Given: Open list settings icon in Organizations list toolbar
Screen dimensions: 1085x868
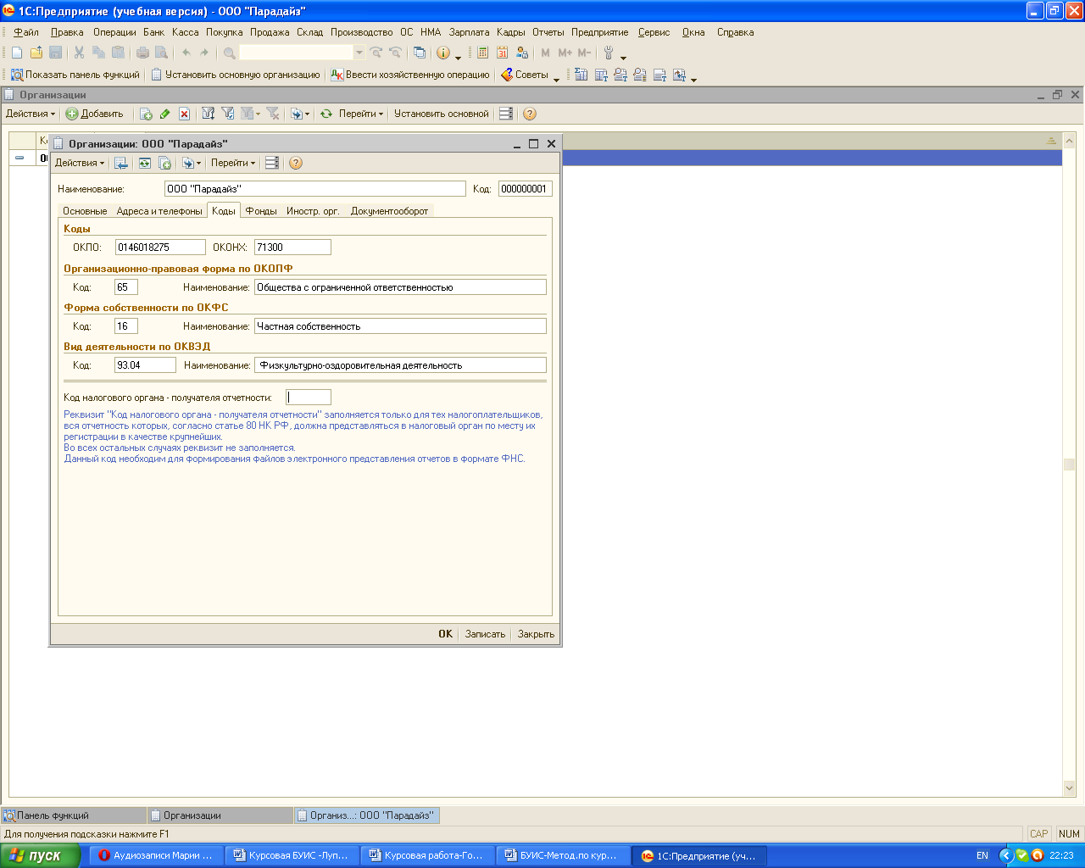Looking at the screenshot, I should (506, 114).
